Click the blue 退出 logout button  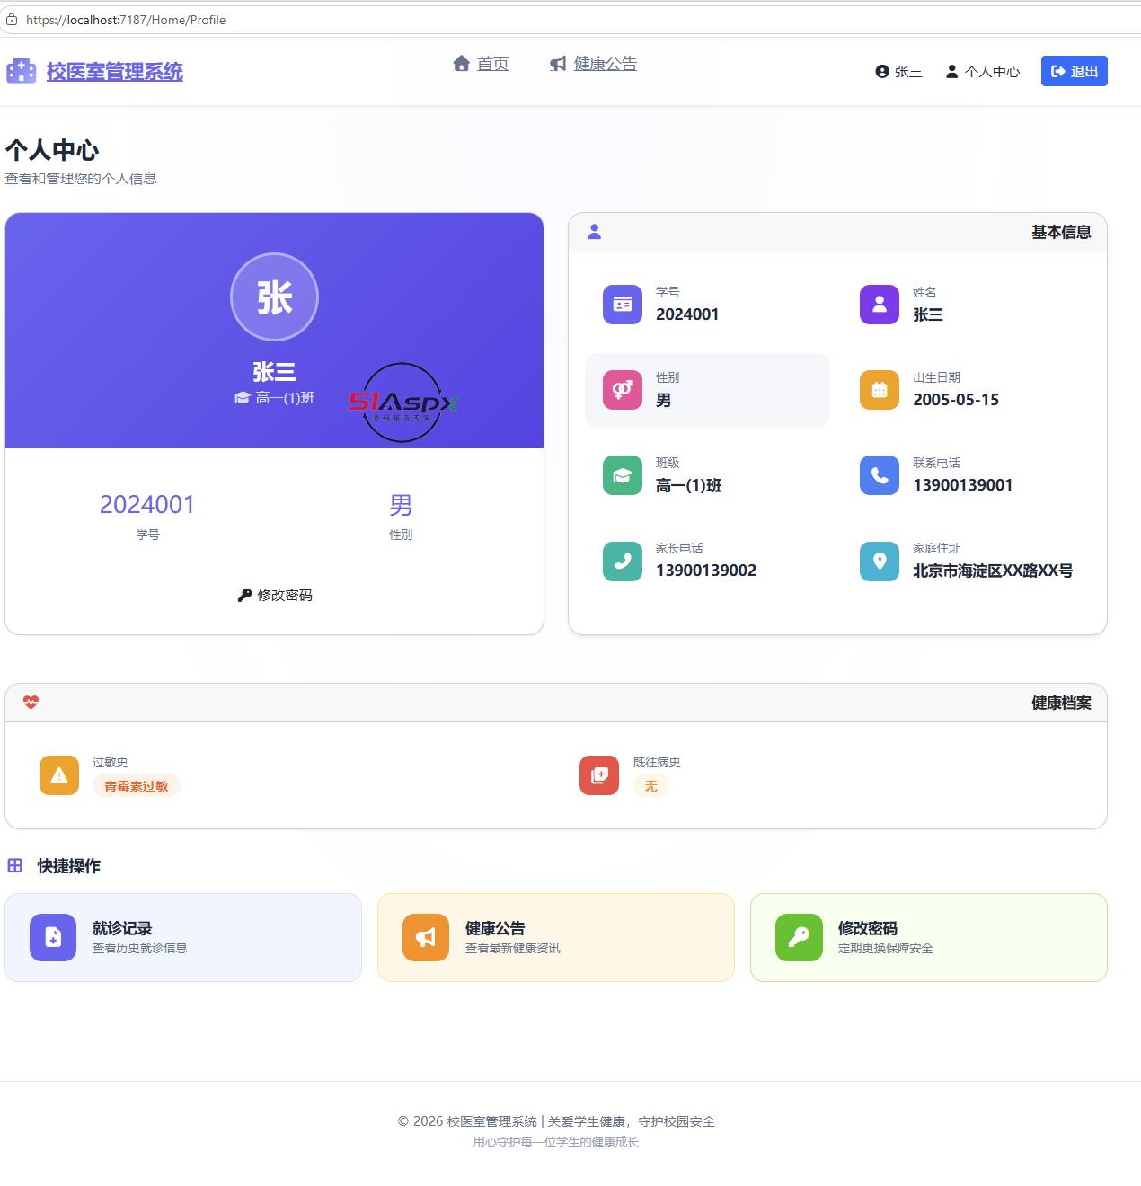point(1074,71)
